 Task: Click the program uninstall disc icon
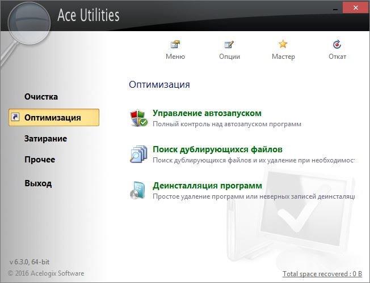pos(138,190)
